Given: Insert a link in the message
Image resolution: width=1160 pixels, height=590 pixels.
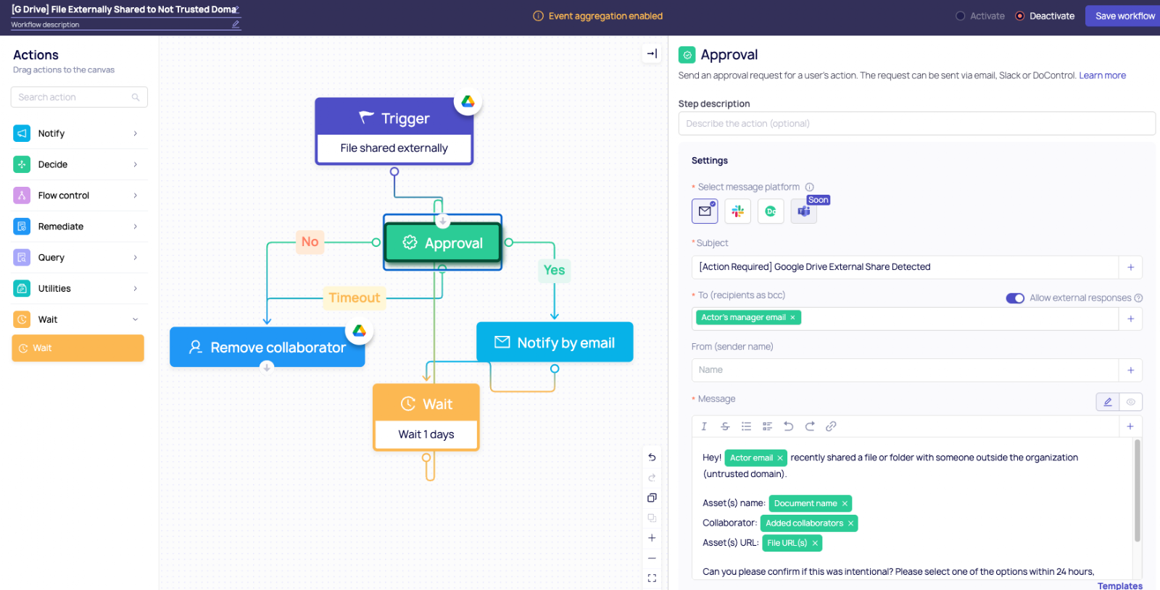Looking at the screenshot, I should tap(831, 426).
